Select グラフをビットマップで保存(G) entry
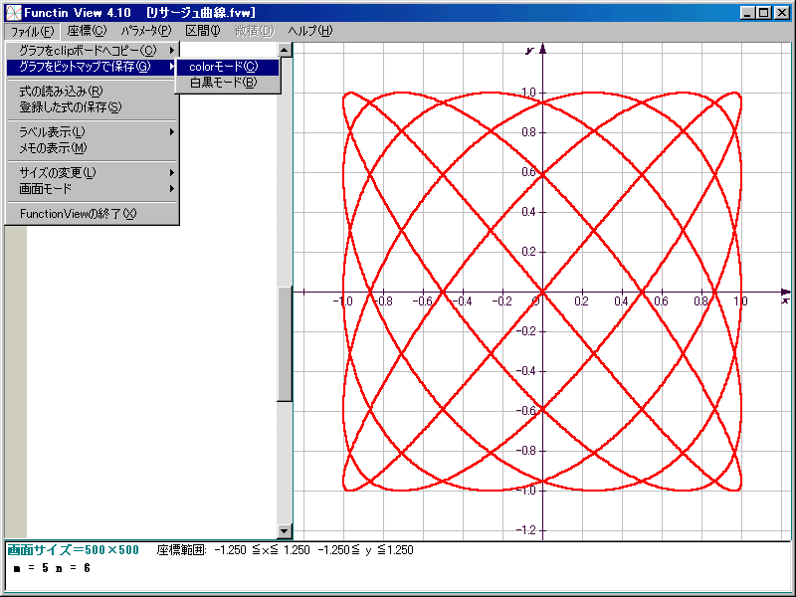 coord(93,67)
